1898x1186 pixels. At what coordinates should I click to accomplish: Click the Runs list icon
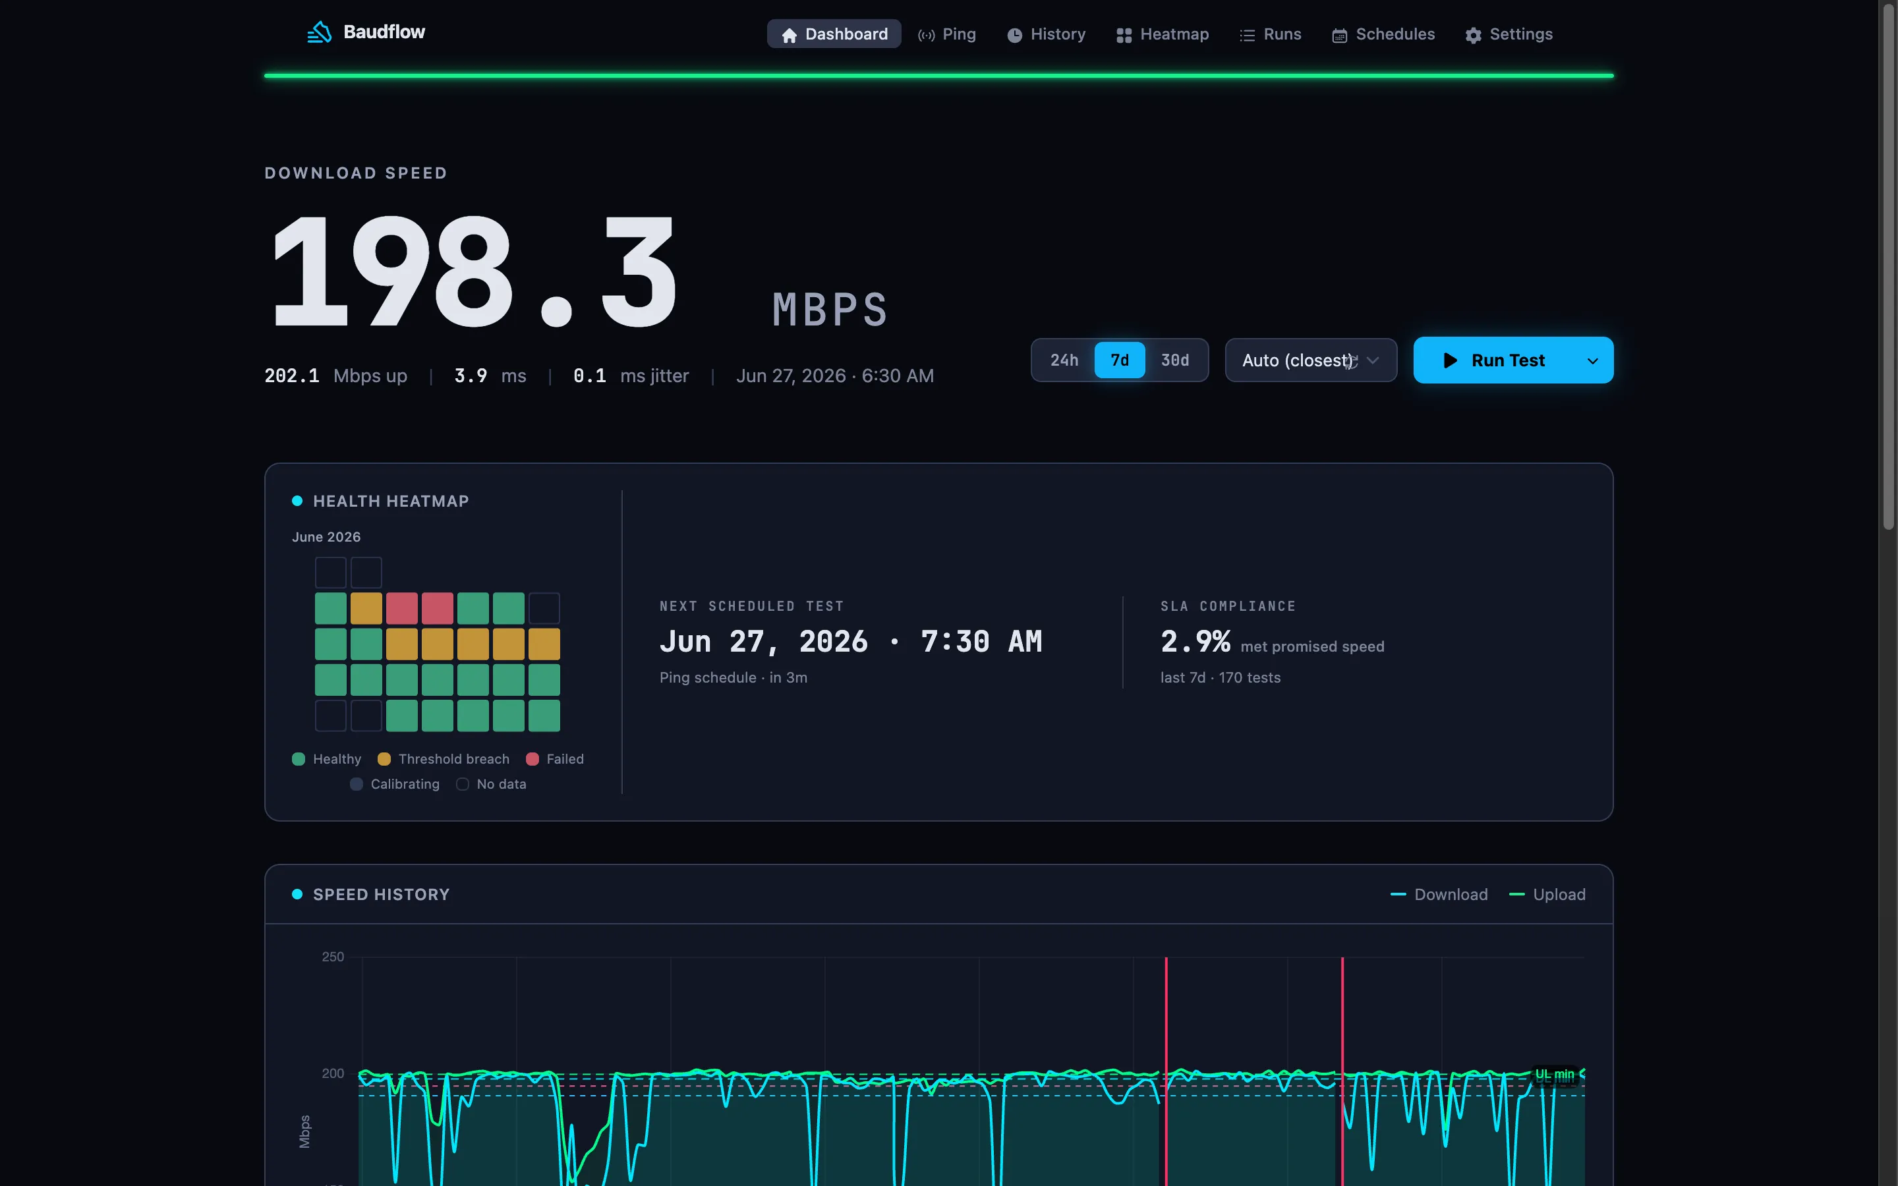tap(1247, 36)
